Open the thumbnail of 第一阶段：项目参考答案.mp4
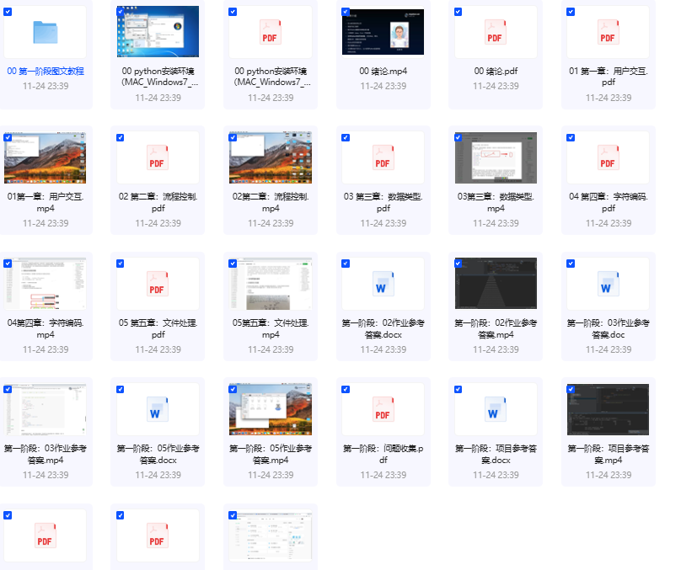The width and height of the screenshot is (681, 570). pyautogui.click(x=608, y=409)
